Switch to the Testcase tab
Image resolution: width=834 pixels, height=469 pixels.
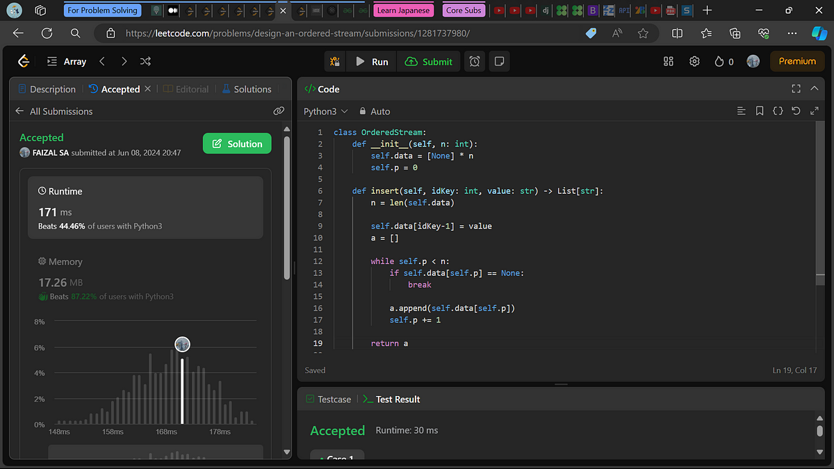[328, 399]
